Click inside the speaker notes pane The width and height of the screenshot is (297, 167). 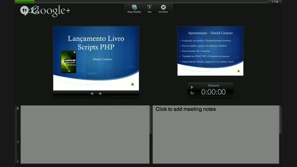click(x=85, y=135)
